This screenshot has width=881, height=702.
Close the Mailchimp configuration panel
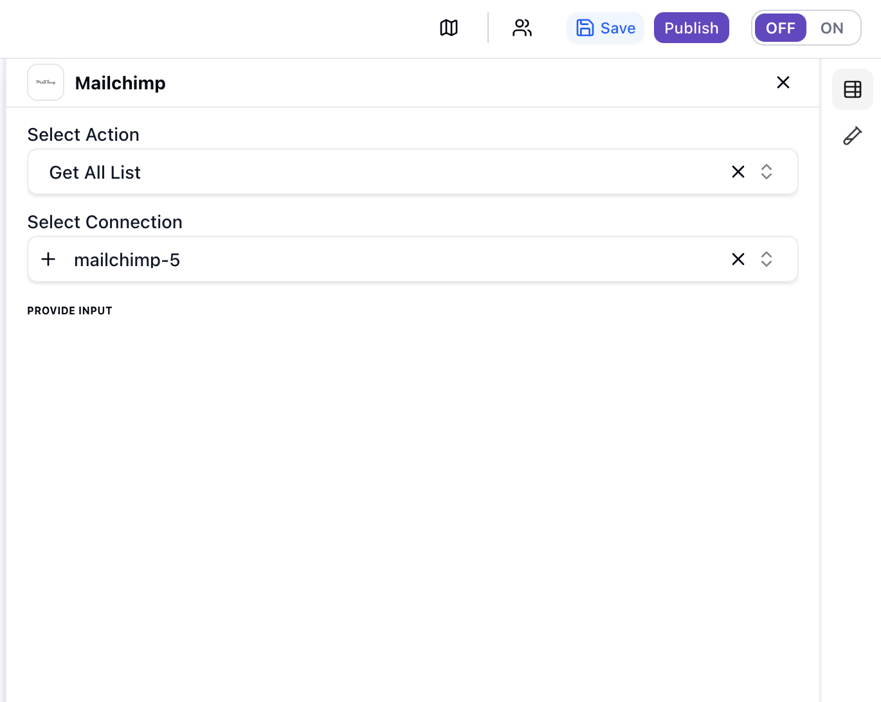[x=783, y=82]
